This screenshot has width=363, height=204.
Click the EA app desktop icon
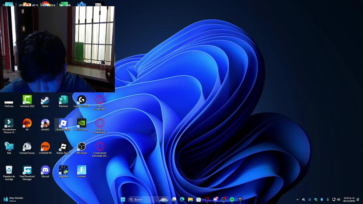[x=27, y=125]
